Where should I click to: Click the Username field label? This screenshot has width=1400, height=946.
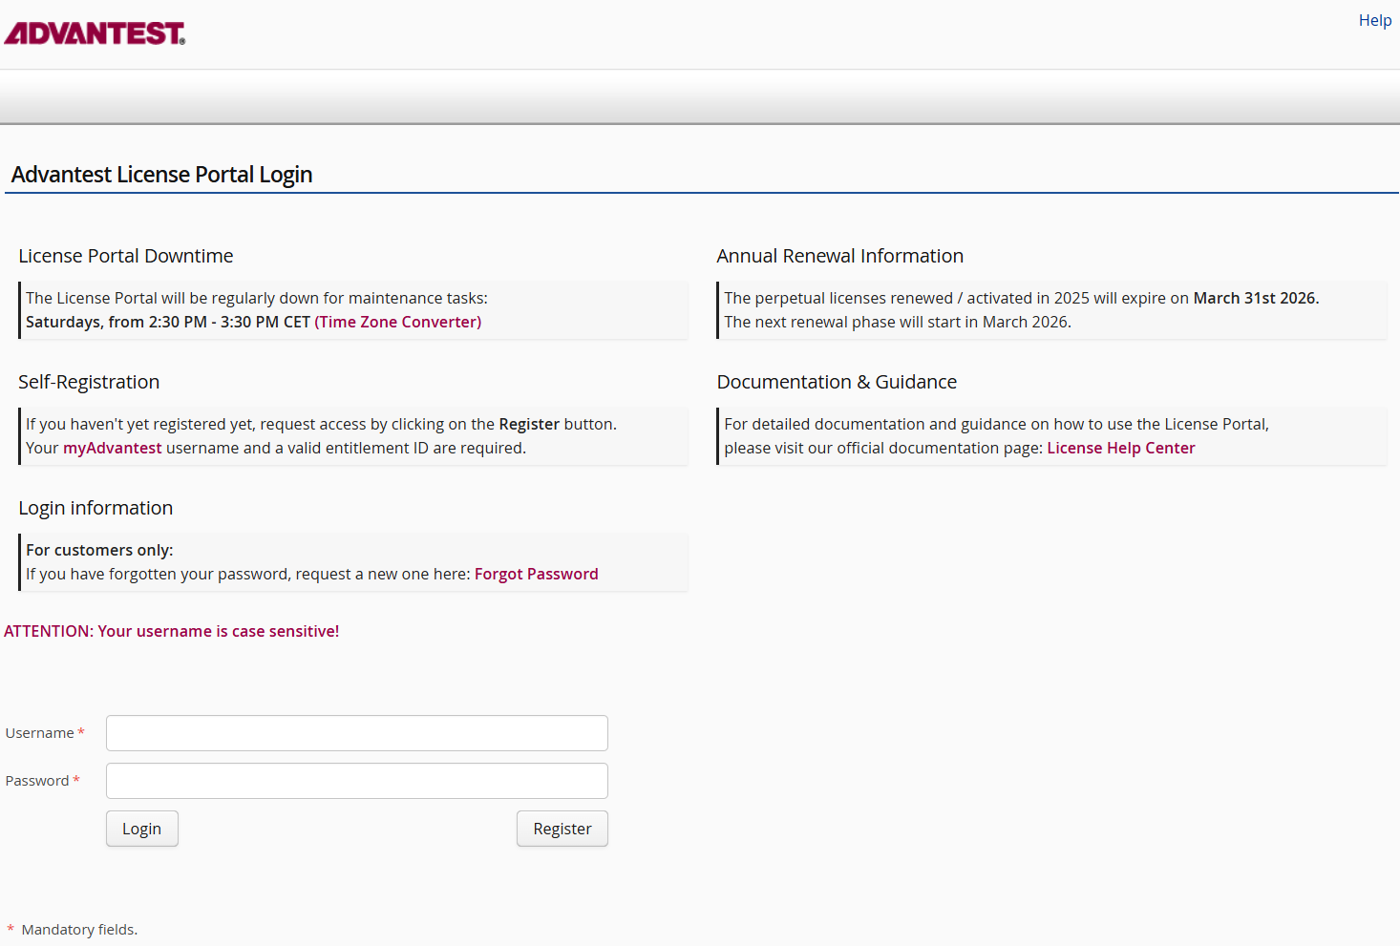(39, 733)
